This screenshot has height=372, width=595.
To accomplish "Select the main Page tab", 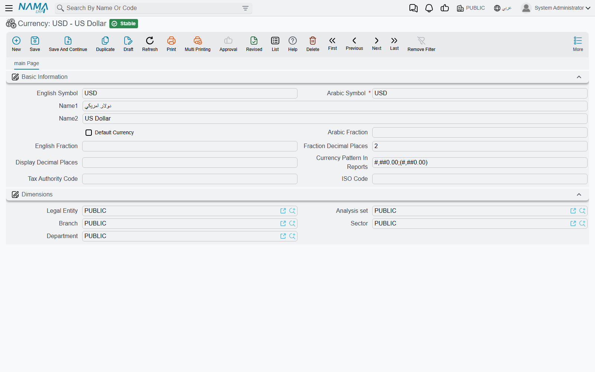I will point(26,63).
